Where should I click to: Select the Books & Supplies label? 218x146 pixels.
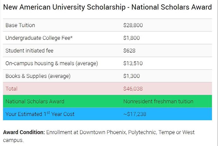point(38,76)
